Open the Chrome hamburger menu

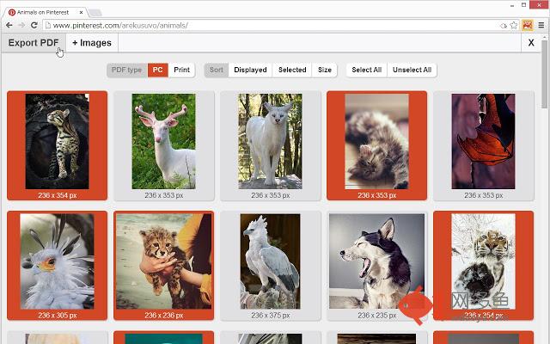[541, 25]
